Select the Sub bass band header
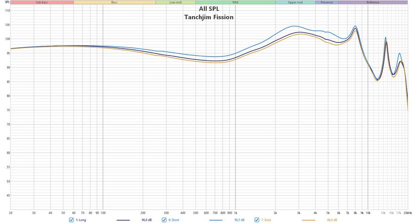Viewport: 413px width, 223px height. [x=42, y=2]
